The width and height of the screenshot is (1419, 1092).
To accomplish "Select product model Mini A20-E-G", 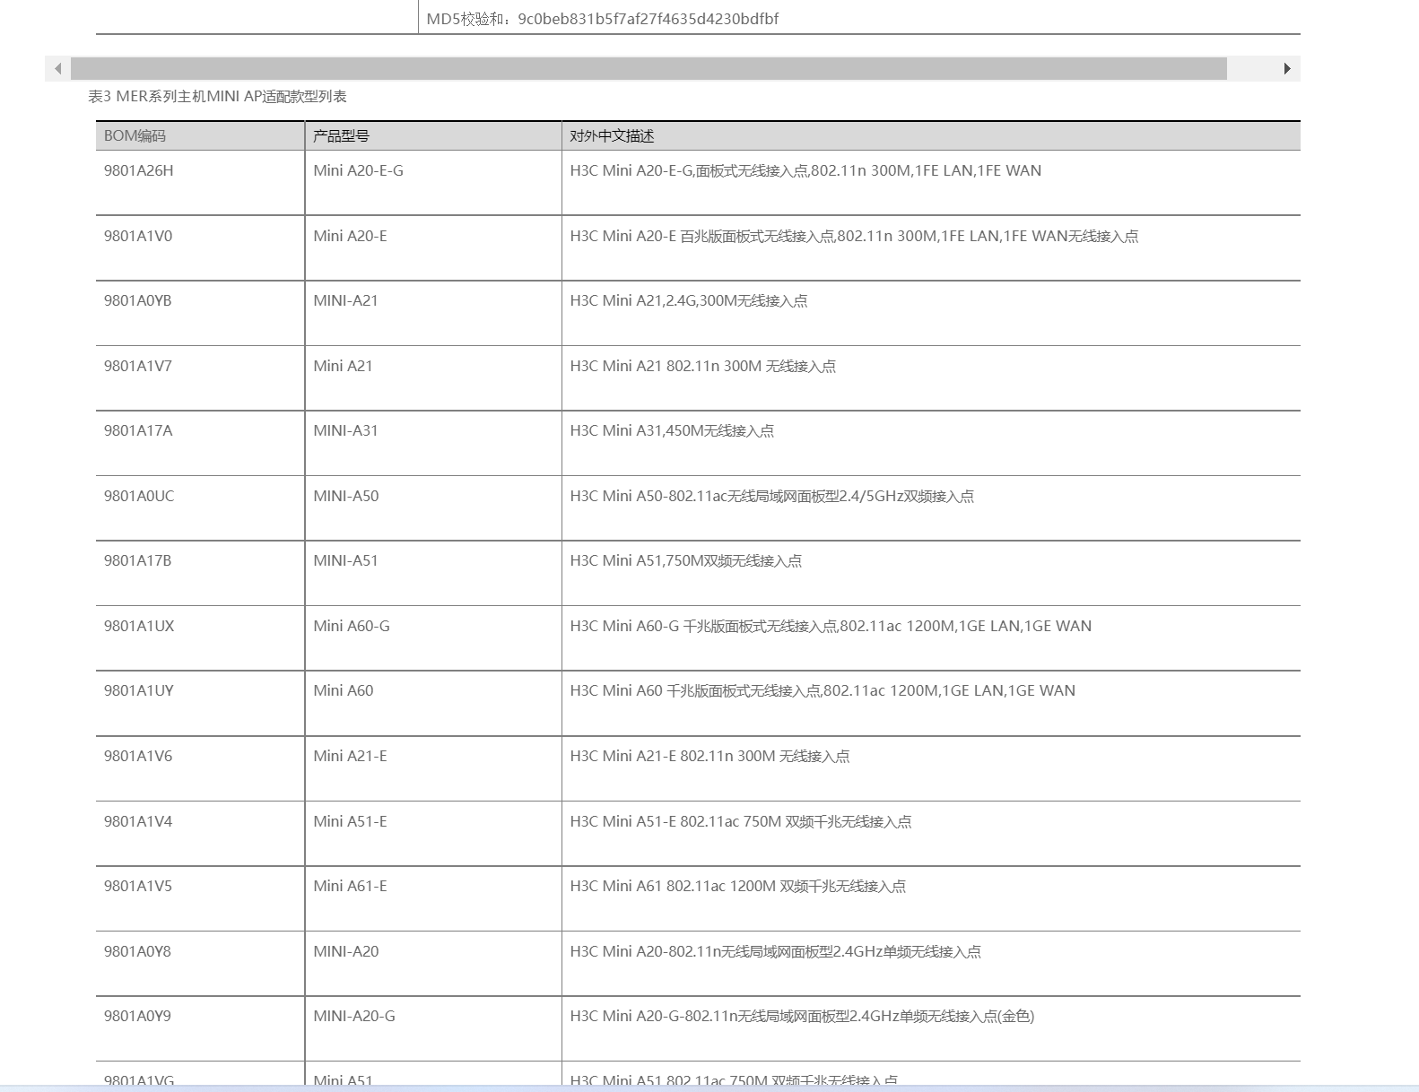I will pos(358,170).
